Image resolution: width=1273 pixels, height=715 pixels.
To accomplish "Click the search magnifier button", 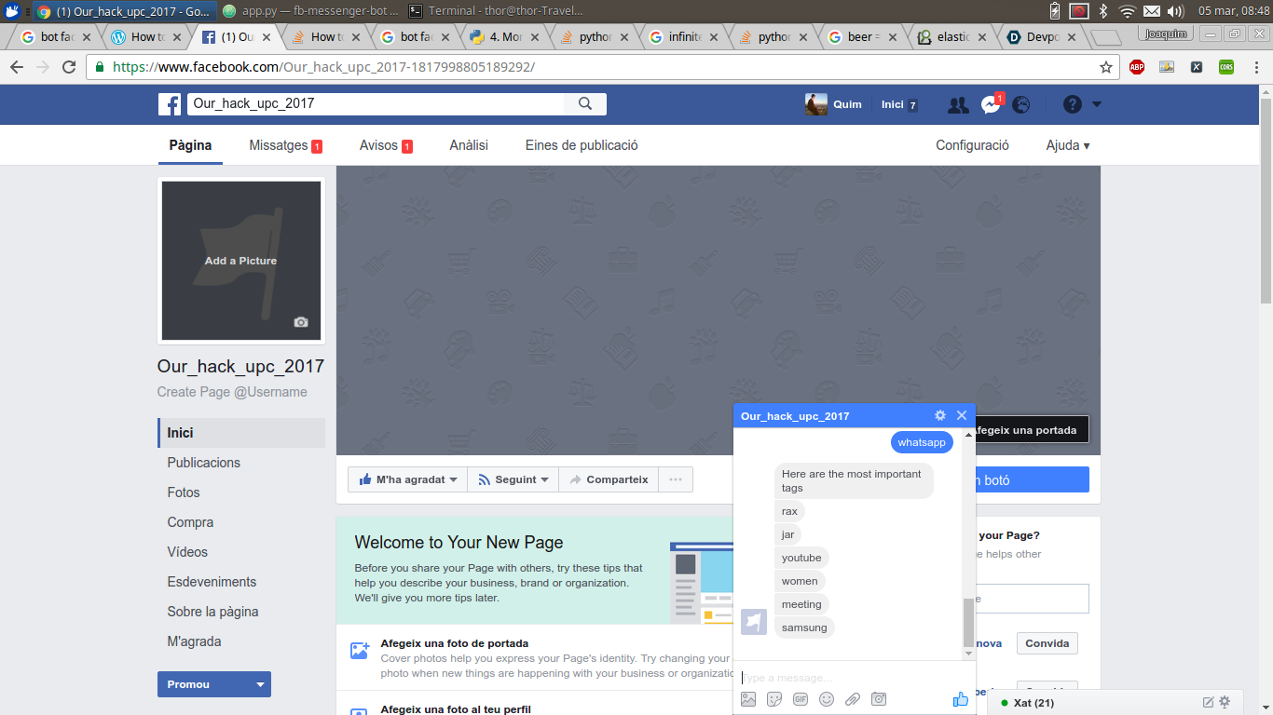I will point(585,104).
